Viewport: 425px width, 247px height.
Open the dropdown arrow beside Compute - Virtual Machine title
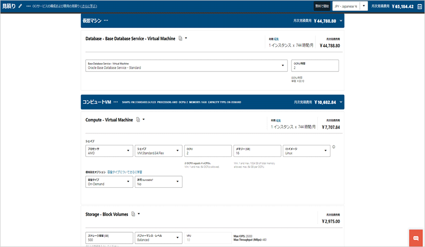click(144, 120)
